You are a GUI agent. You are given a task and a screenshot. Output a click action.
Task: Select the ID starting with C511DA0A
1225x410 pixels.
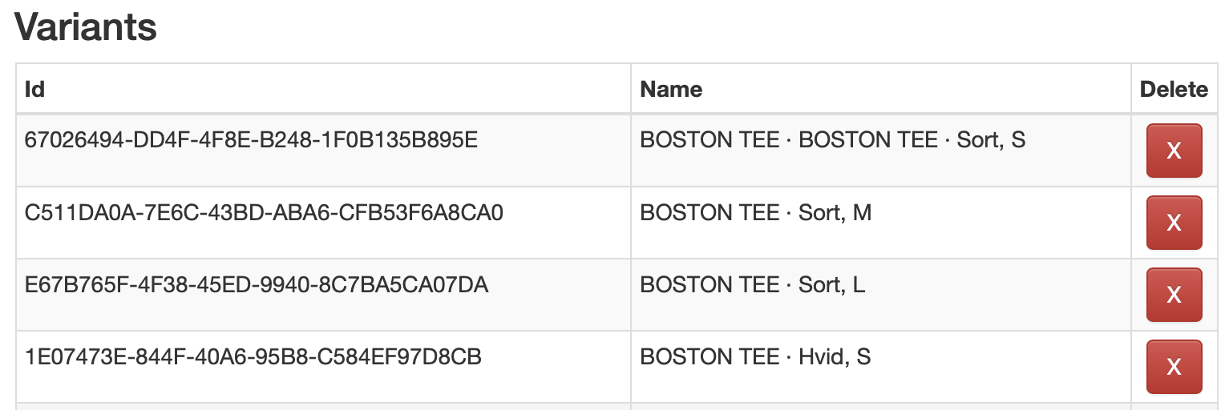click(x=264, y=212)
